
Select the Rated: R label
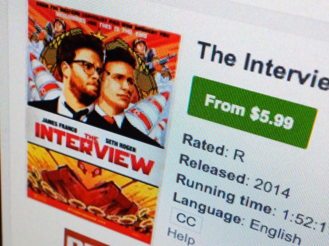point(213,148)
